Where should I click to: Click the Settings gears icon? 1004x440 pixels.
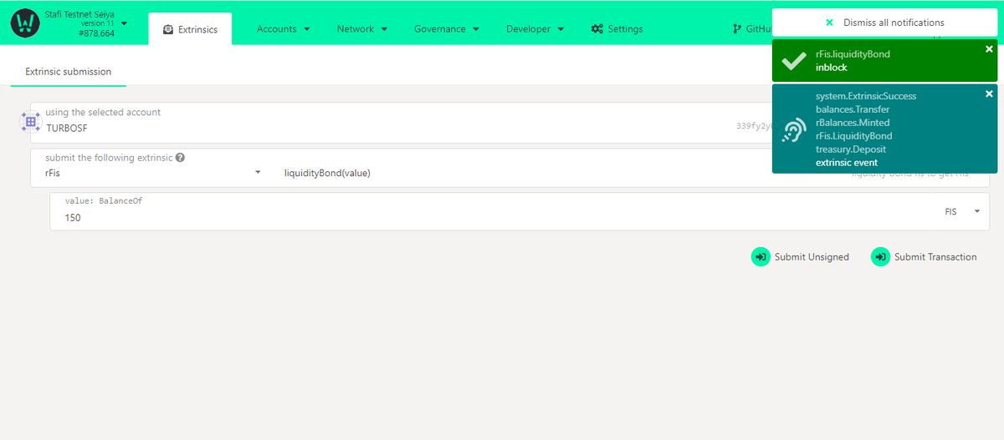(597, 29)
